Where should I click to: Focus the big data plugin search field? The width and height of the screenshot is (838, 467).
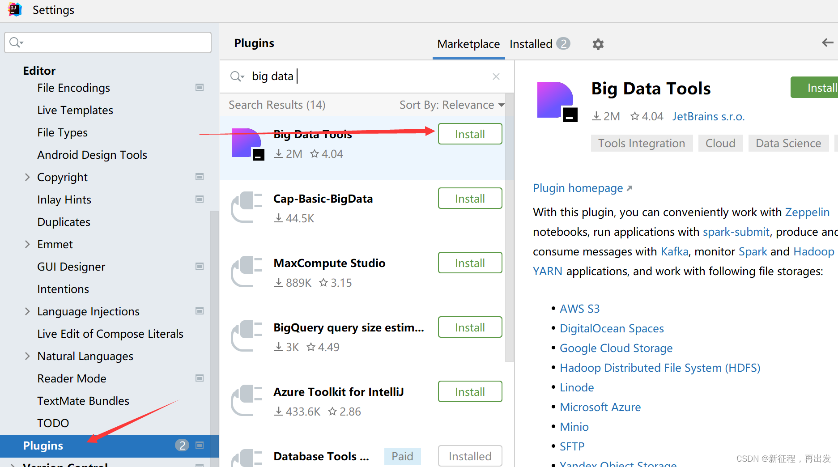(x=367, y=76)
